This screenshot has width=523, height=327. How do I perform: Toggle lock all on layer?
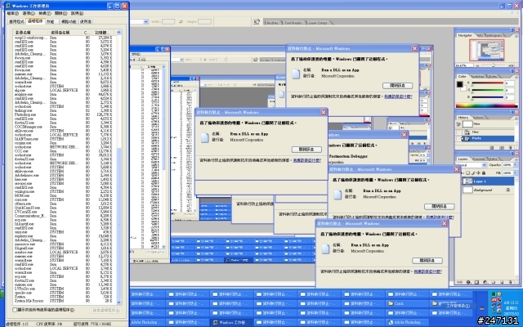tap(484, 172)
